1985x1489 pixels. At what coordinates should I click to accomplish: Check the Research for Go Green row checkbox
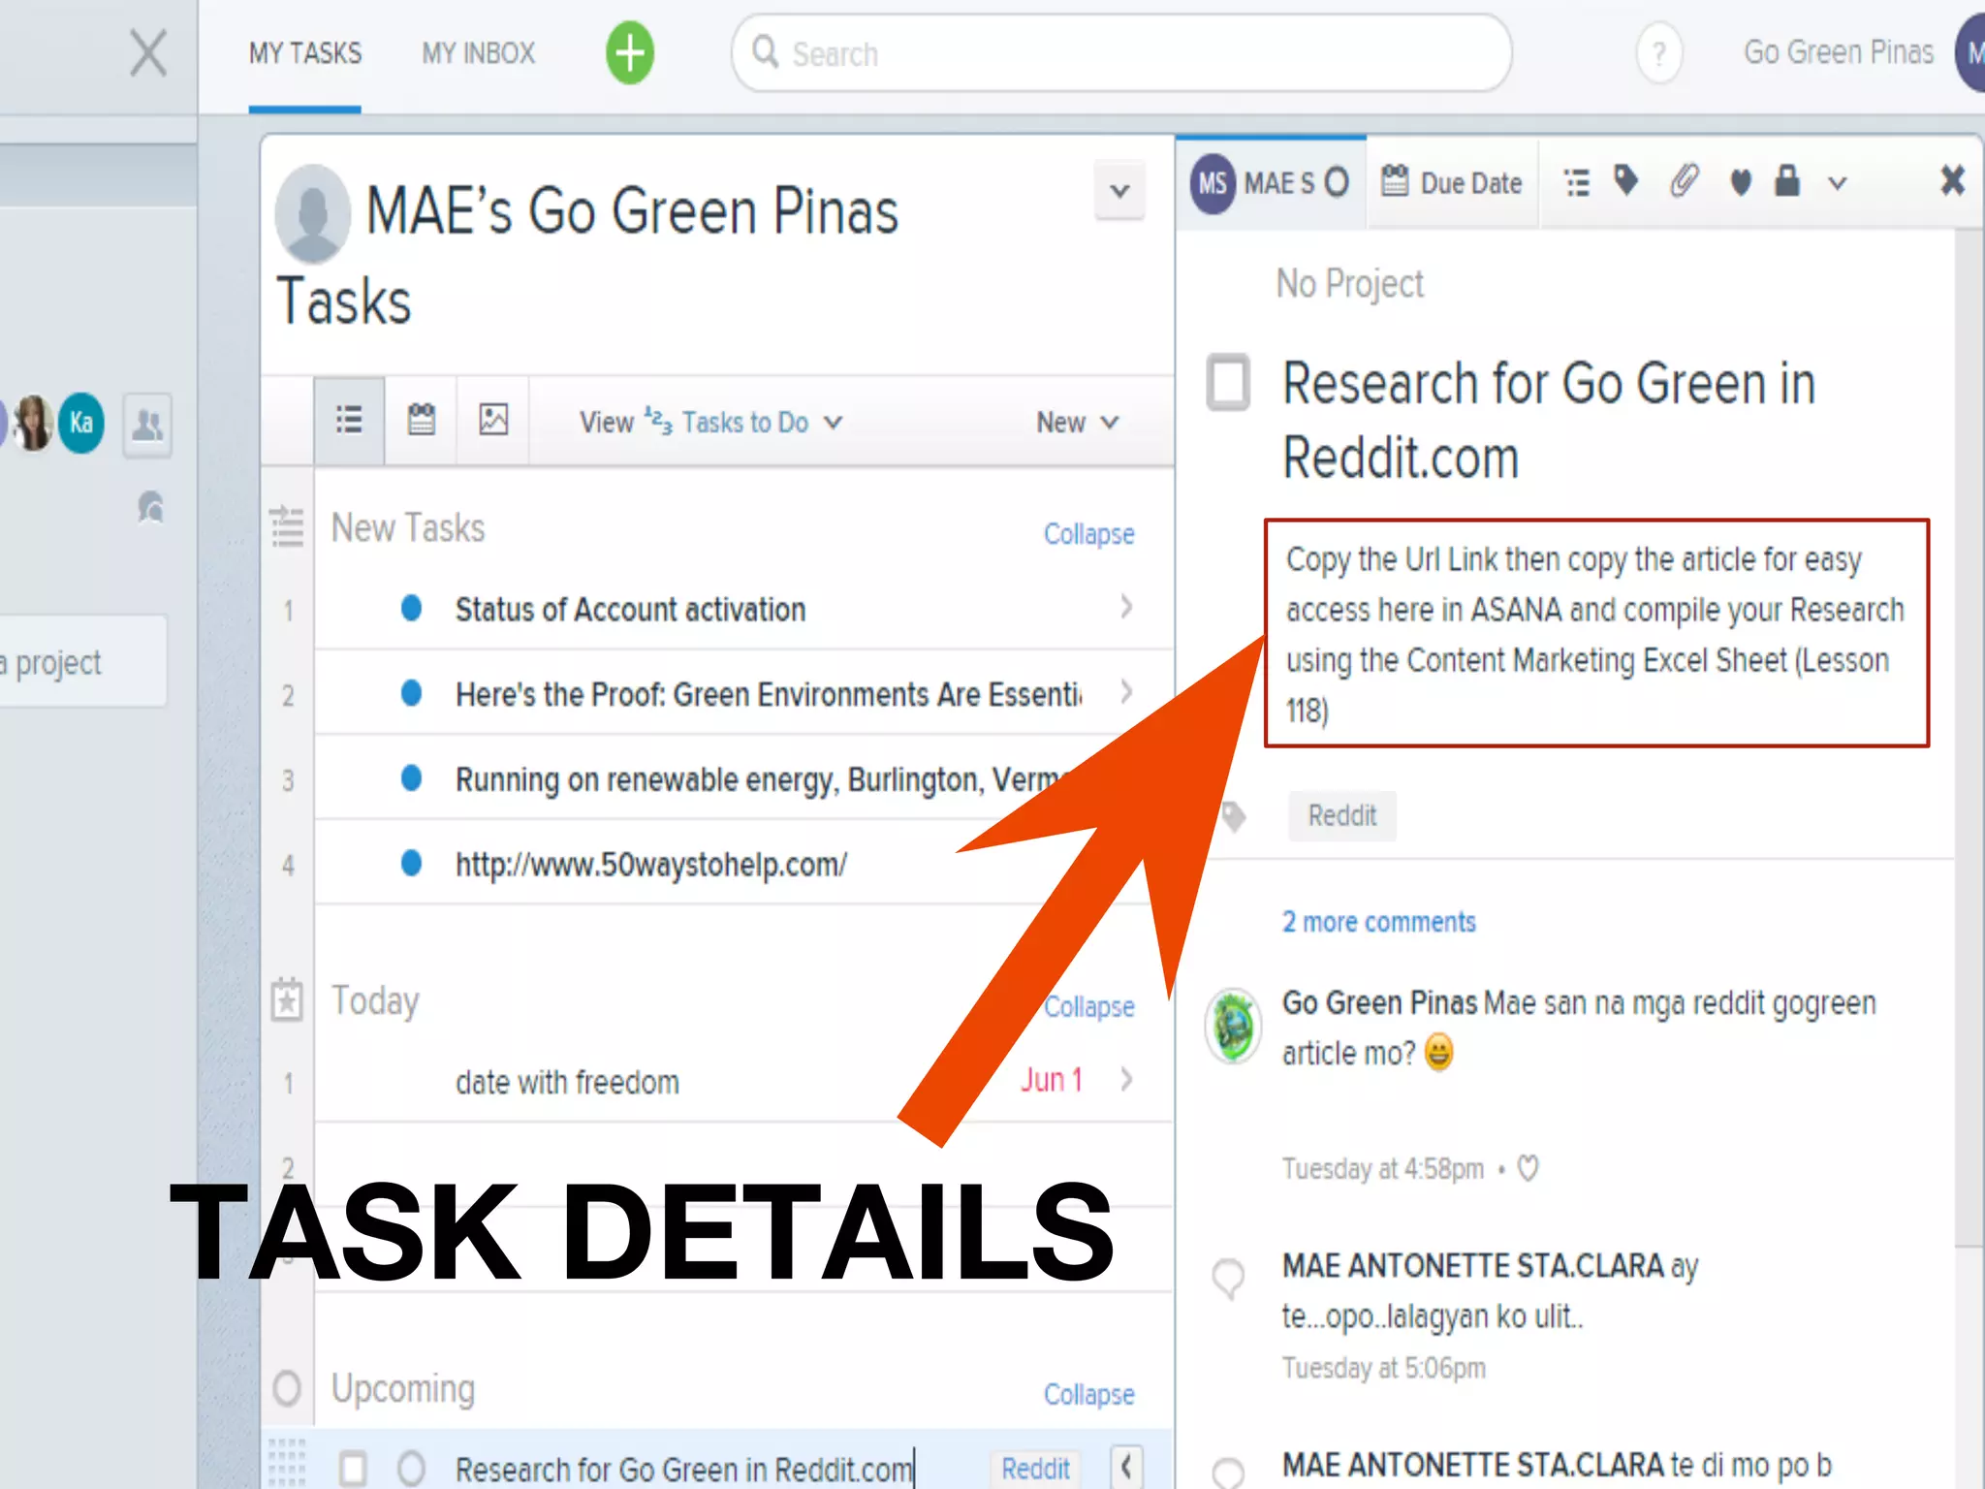[x=353, y=1469]
